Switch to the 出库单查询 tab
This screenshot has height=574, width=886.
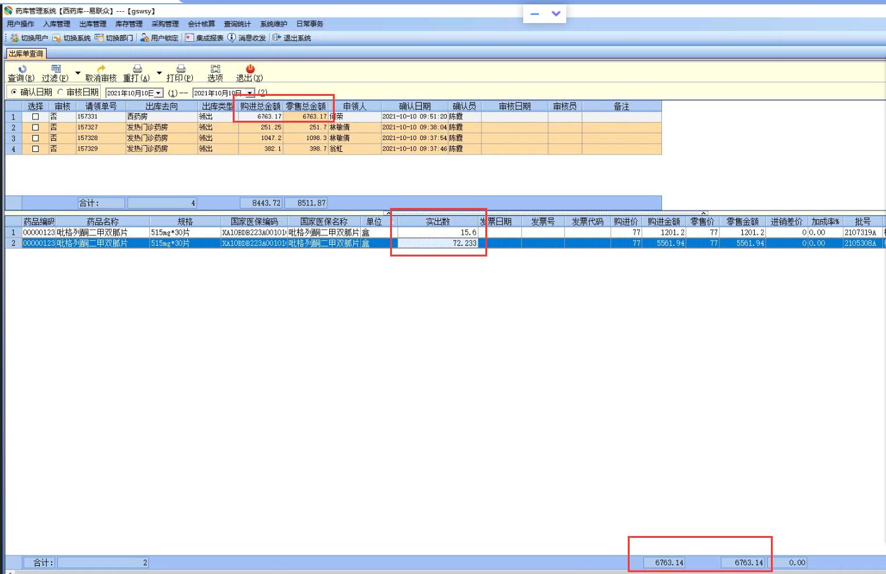tap(26, 54)
